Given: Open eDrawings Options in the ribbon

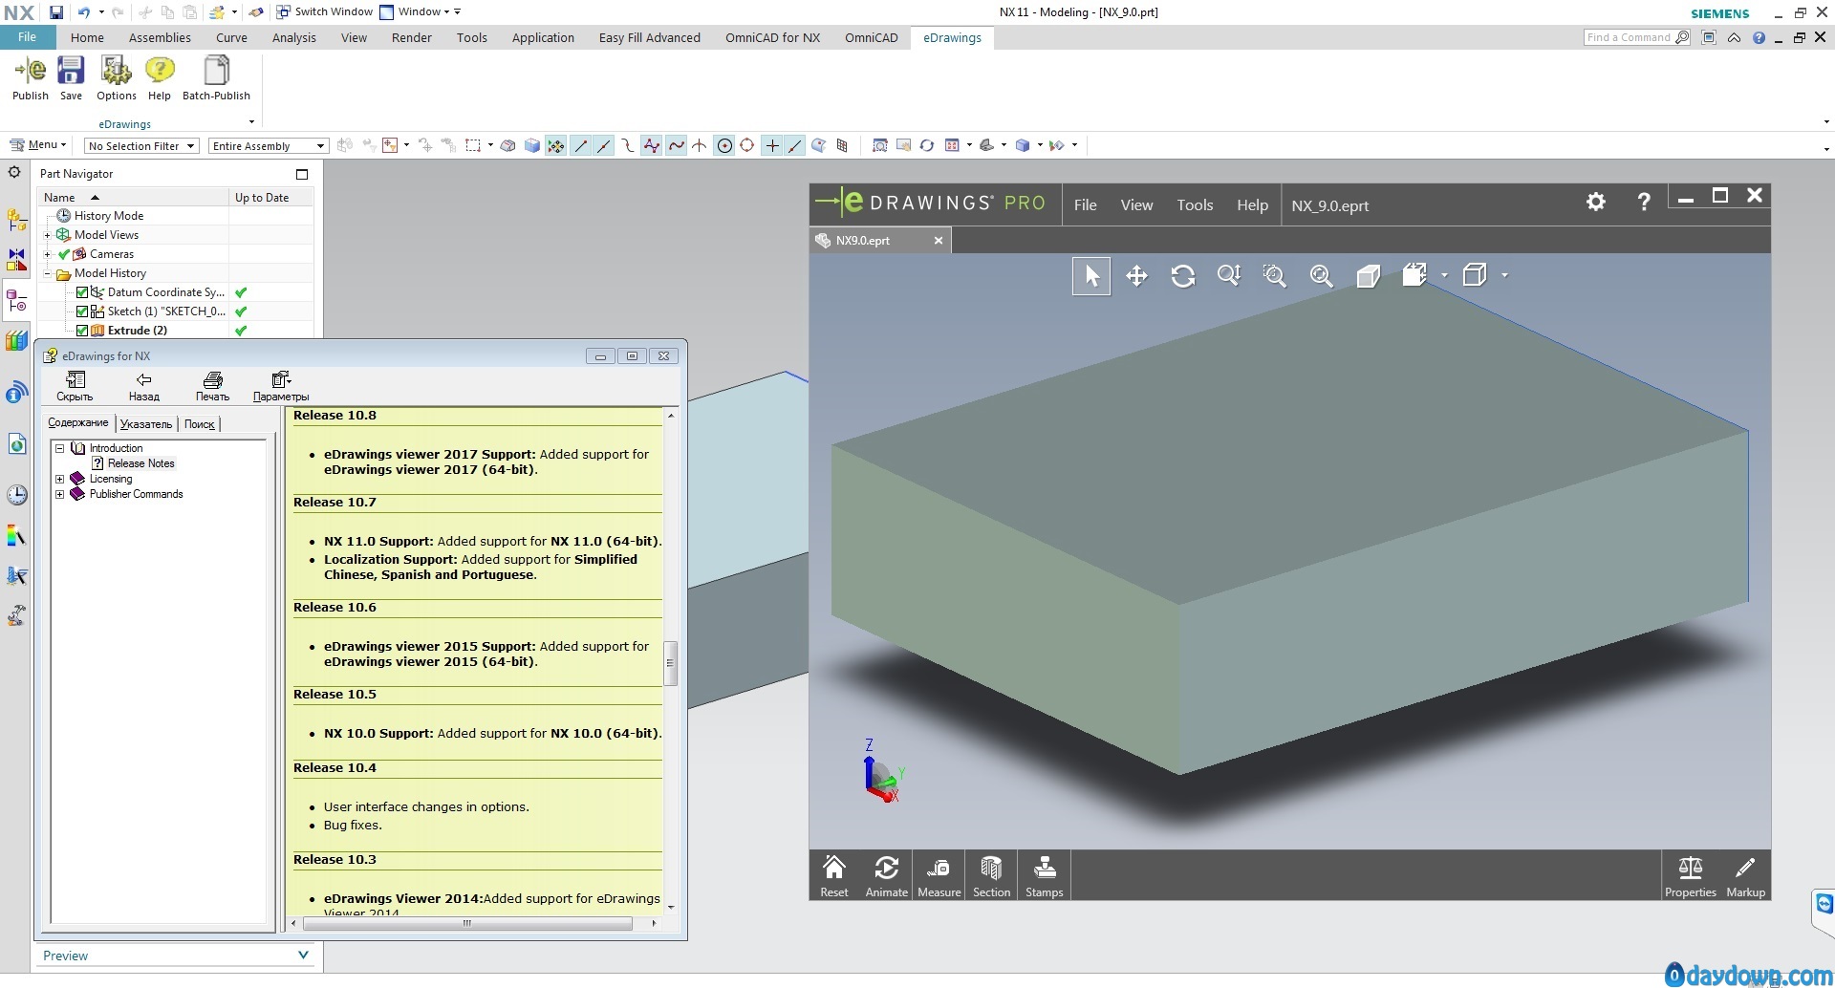Looking at the screenshot, I should [x=116, y=76].
